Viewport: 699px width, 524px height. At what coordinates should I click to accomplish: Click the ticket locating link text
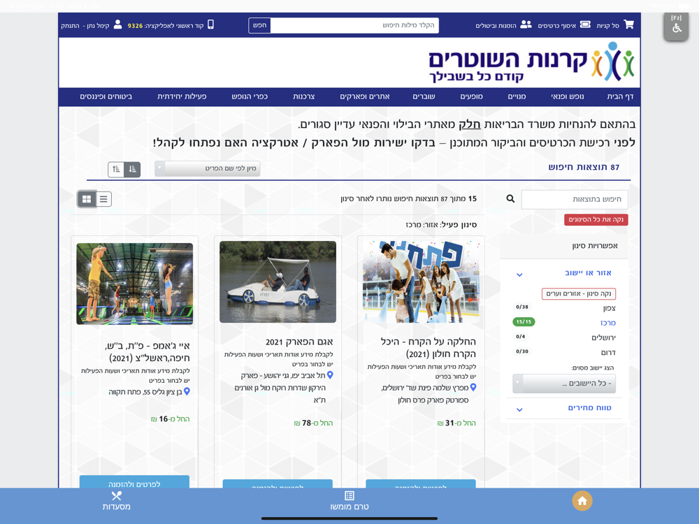[557, 25]
